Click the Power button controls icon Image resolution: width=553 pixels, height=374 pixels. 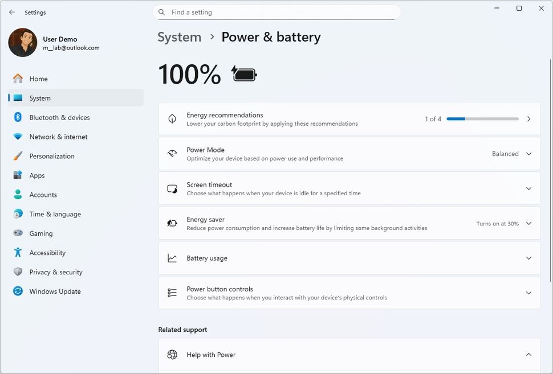point(172,293)
